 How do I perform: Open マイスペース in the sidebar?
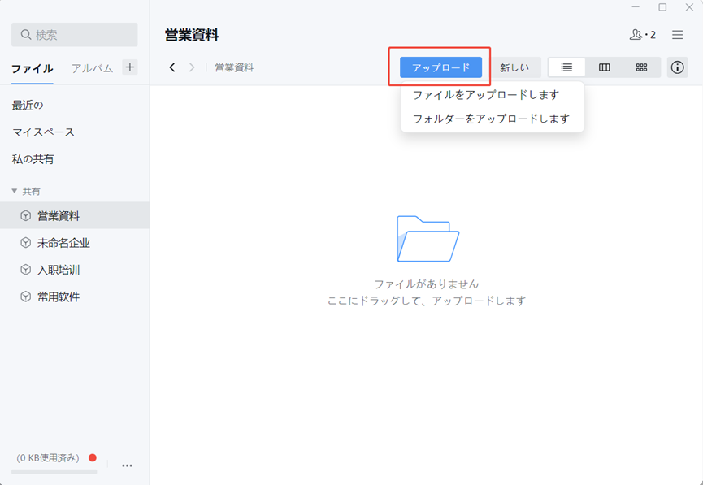(43, 132)
